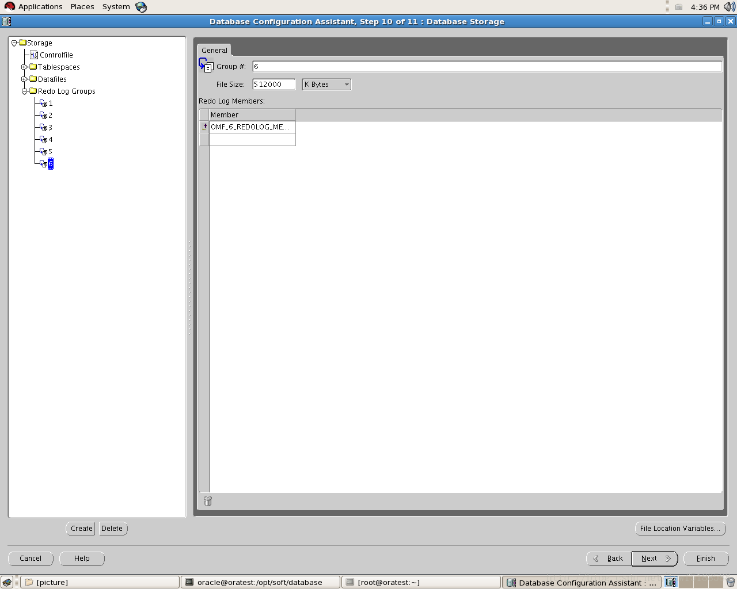This screenshot has width=737, height=589.
Task: Select the Tablespaces label in the tree
Action: click(59, 67)
